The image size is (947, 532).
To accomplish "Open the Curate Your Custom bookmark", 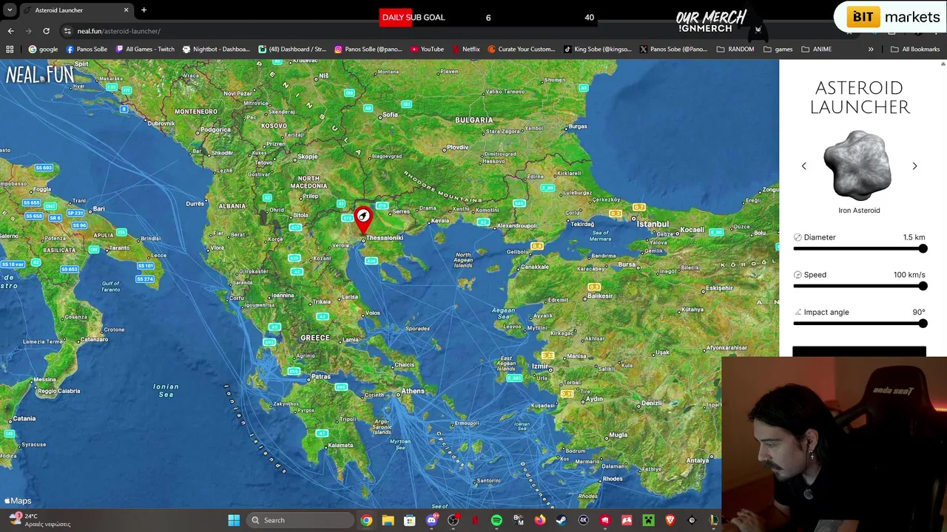I will 521,50.
